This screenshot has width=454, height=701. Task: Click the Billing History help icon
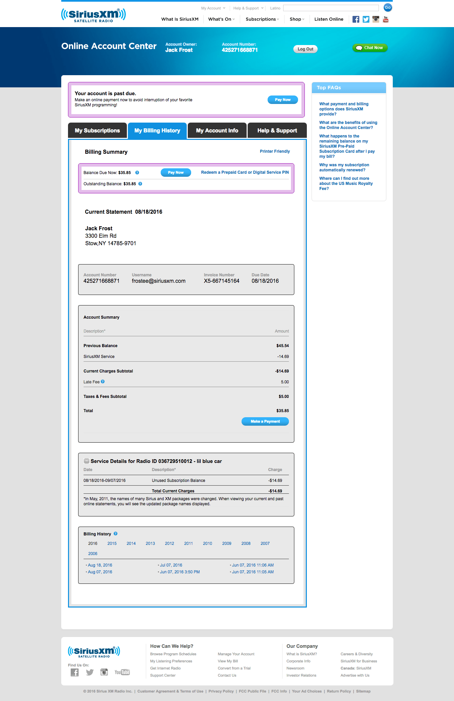click(x=115, y=534)
